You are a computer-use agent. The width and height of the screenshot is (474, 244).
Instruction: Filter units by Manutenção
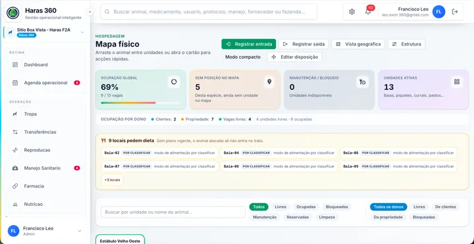click(265, 217)
